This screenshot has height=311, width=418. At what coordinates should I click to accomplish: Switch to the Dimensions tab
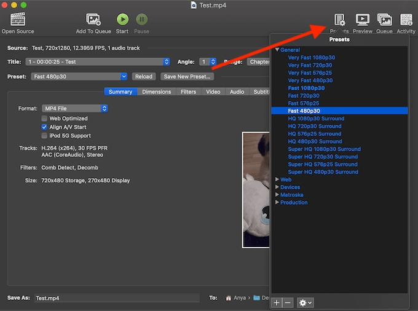[157, 92]
